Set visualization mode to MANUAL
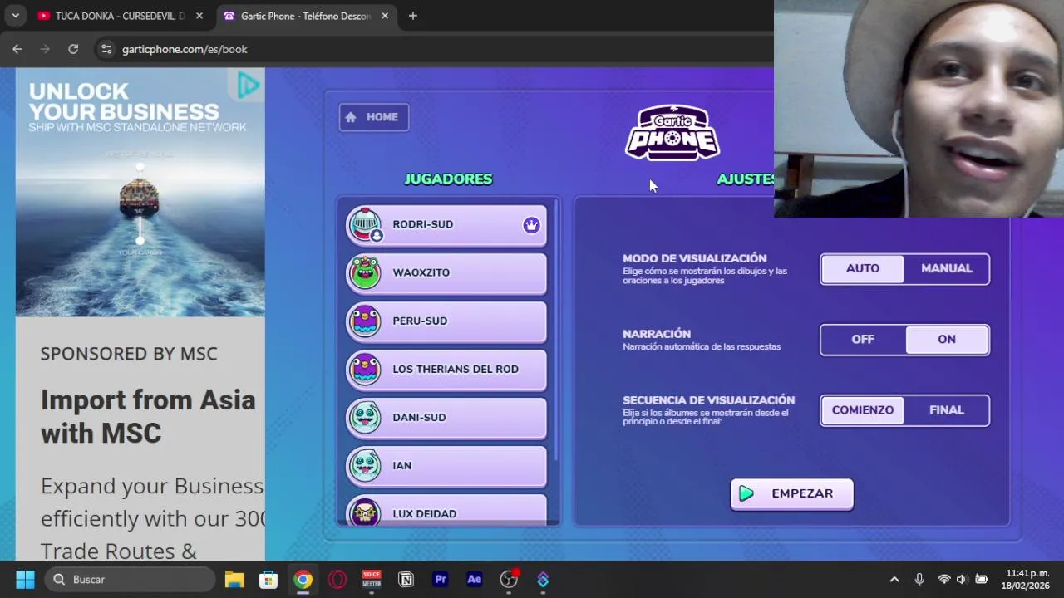This screenshot has width=1064, height=598. [947, 268]
